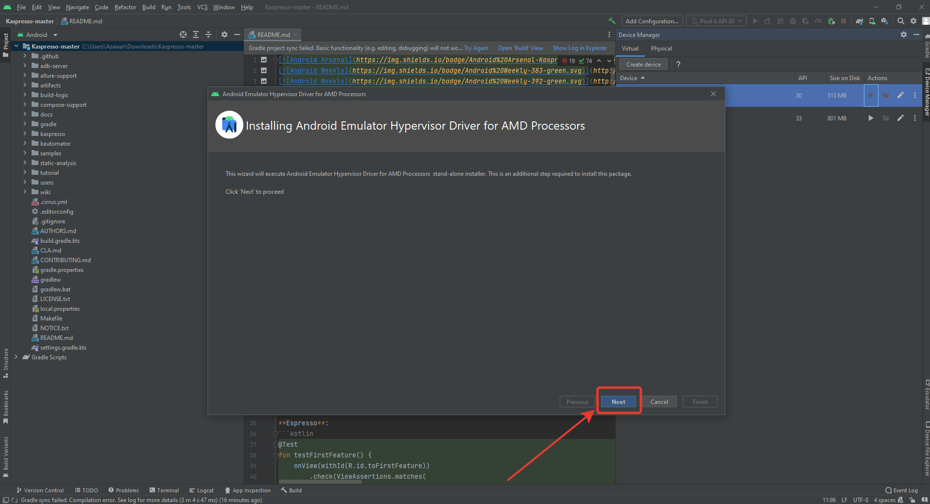Open Project panel options gear

[224, 34]
